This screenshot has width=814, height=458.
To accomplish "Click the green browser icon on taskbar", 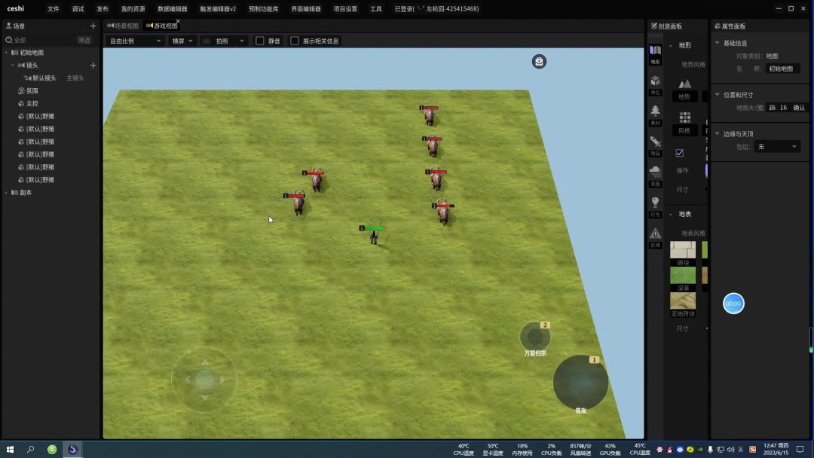I will tap(52, 449).
